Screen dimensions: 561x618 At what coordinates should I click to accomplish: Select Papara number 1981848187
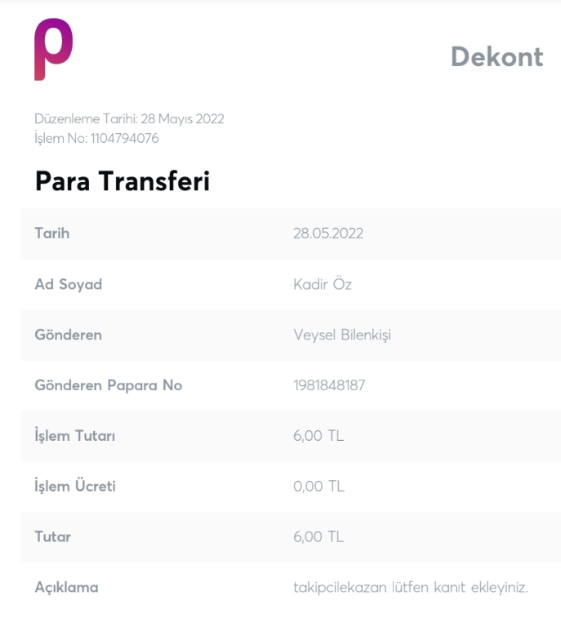point(329,385)
